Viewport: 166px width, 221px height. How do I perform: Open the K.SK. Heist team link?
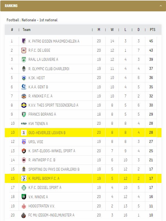click(x=37, y=78)
